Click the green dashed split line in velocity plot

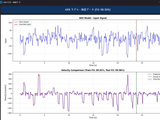[x=136, y=100]
